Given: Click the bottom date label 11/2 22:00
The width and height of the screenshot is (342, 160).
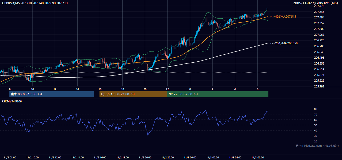Looking at the screenshot, I should [x=167, y=157].
